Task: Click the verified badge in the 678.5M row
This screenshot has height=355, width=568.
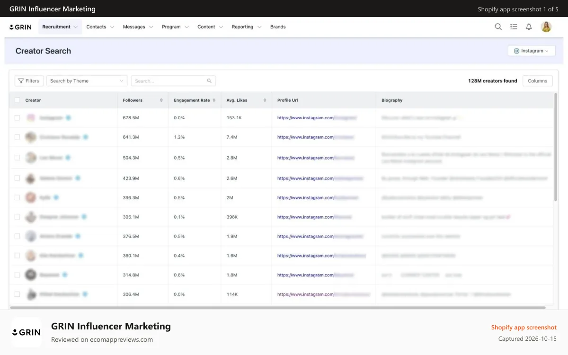Action: (x=68, y=117)
